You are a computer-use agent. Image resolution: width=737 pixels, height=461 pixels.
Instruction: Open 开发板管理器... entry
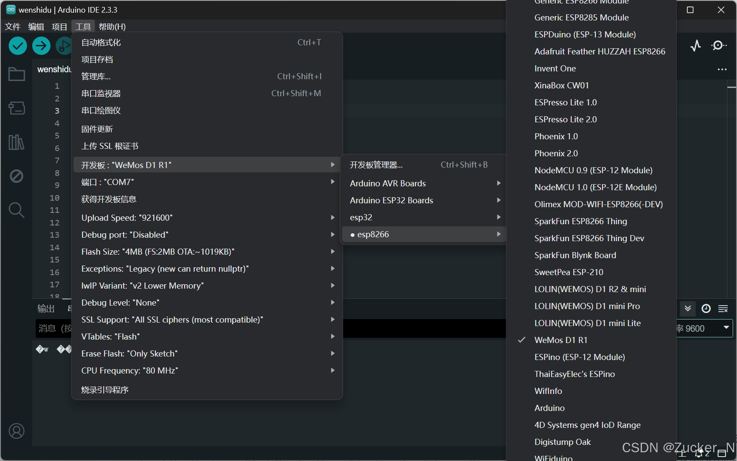(x=424, y=165)
